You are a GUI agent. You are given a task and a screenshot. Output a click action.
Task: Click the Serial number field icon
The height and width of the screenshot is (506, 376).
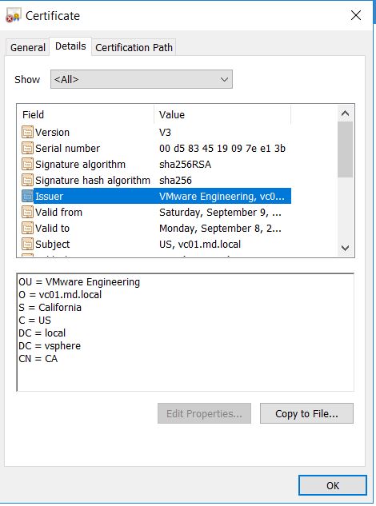(27, 148)
